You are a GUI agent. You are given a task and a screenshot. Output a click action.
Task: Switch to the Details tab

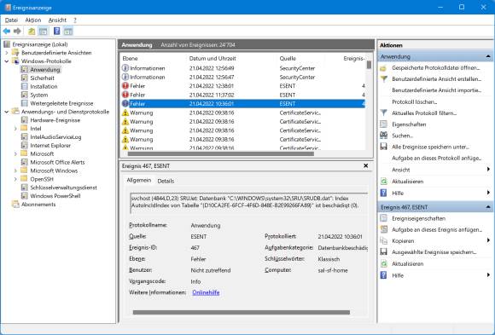click(166, 181)
